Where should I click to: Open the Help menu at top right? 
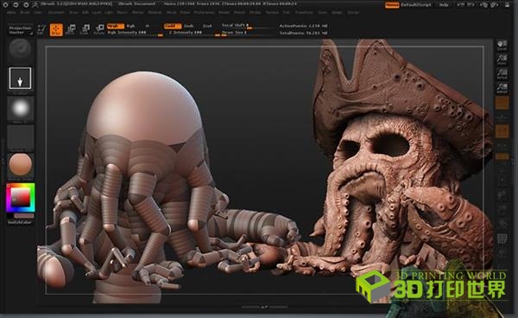[x=444, y=5]
